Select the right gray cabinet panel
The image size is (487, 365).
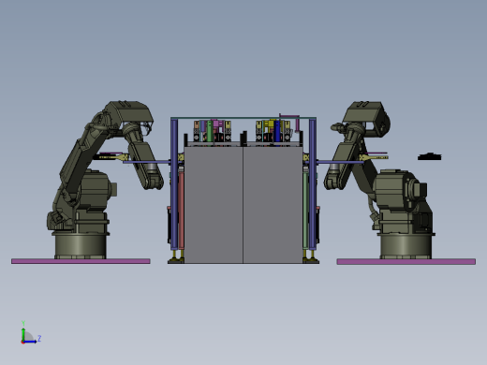273,205
